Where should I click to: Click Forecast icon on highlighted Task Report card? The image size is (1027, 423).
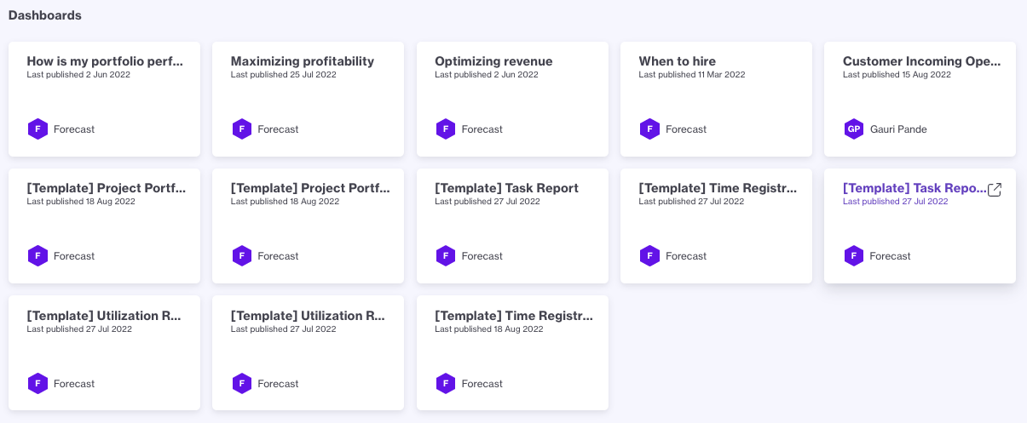coord(854,256)
